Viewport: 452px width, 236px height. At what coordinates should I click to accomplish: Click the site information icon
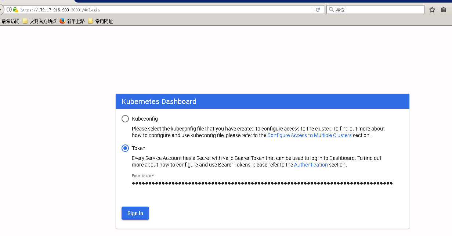pyautogui.click(x=9, y=10)
